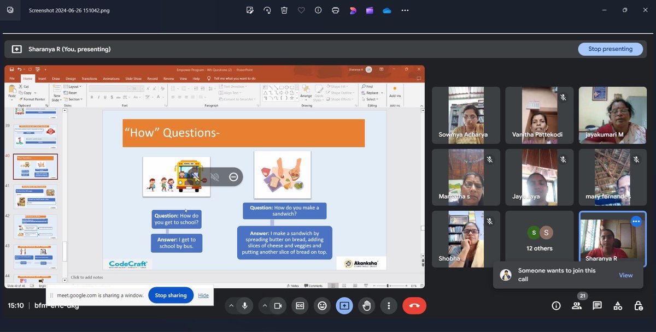Toggle Underline formatting in Font group
656x332 pixels.
106,97
